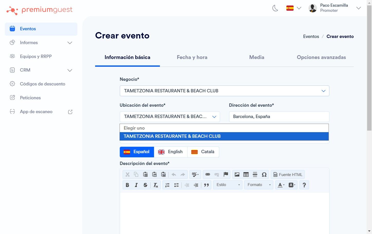Insert special character omega icon

[264, 174]
